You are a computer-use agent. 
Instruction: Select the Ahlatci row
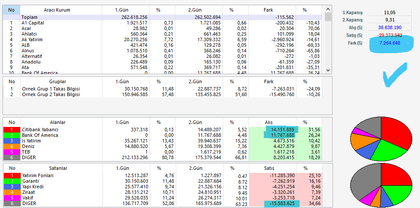click(x=162, y=34)
